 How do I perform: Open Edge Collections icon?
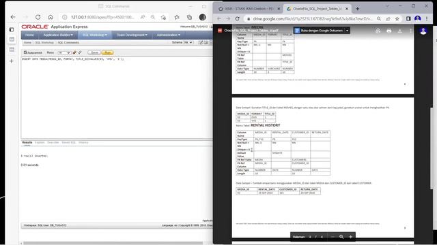[x=190, y=17]
